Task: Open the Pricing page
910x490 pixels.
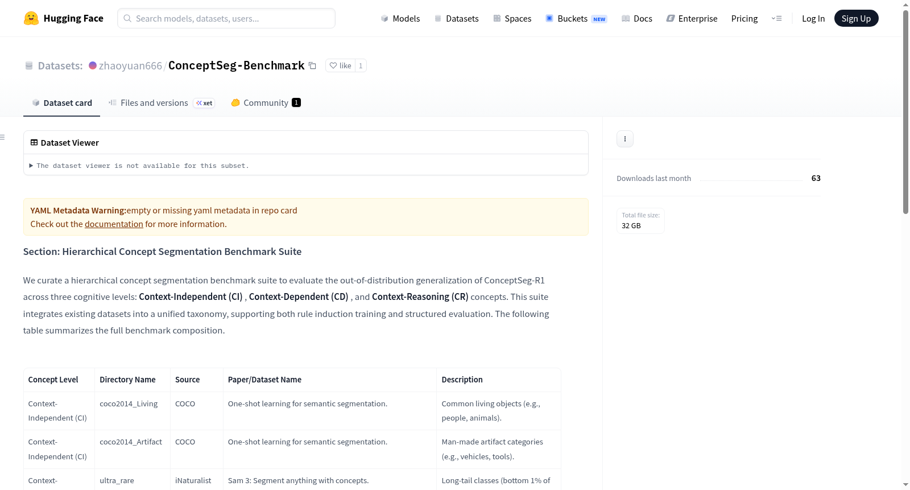Action: [744, 18]
